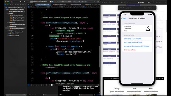
Task: Tap async/await & GET Request button
Action: coord(137,42)
